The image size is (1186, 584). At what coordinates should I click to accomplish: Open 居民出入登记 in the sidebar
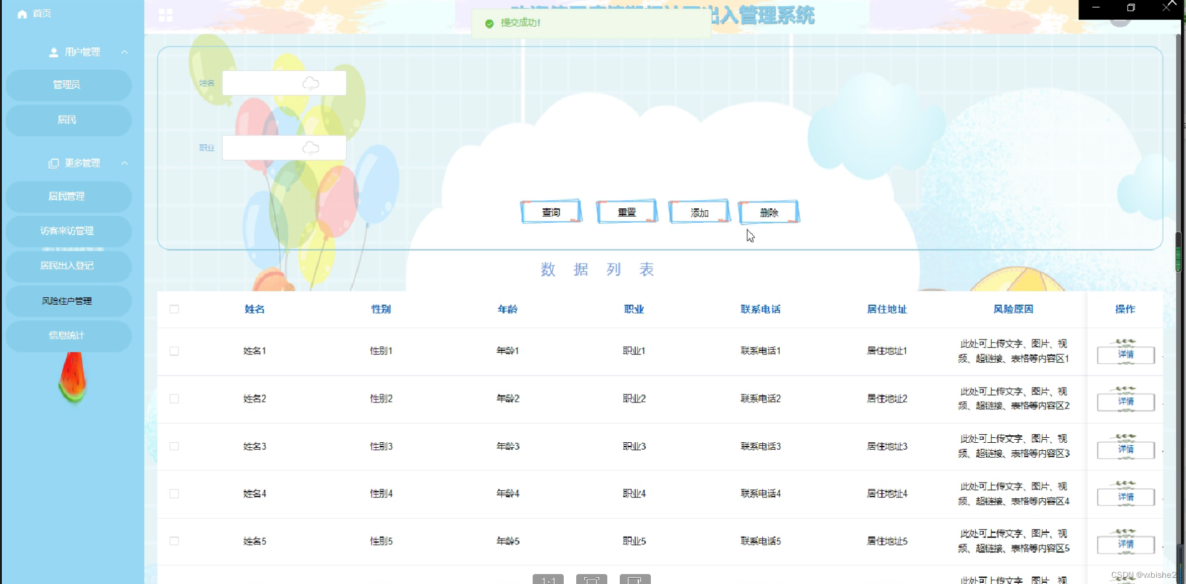pyautogui.click(x=68, y=266)
